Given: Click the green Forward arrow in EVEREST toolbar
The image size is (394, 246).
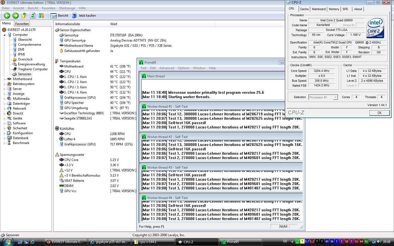Looking at the screenshot, I should [16, 16].
